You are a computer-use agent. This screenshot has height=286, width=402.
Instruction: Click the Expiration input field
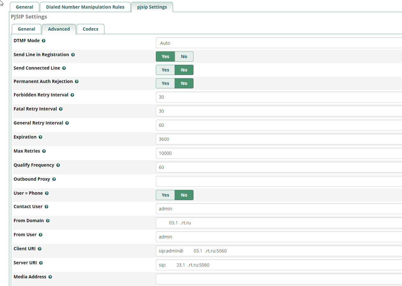point(278,139)
